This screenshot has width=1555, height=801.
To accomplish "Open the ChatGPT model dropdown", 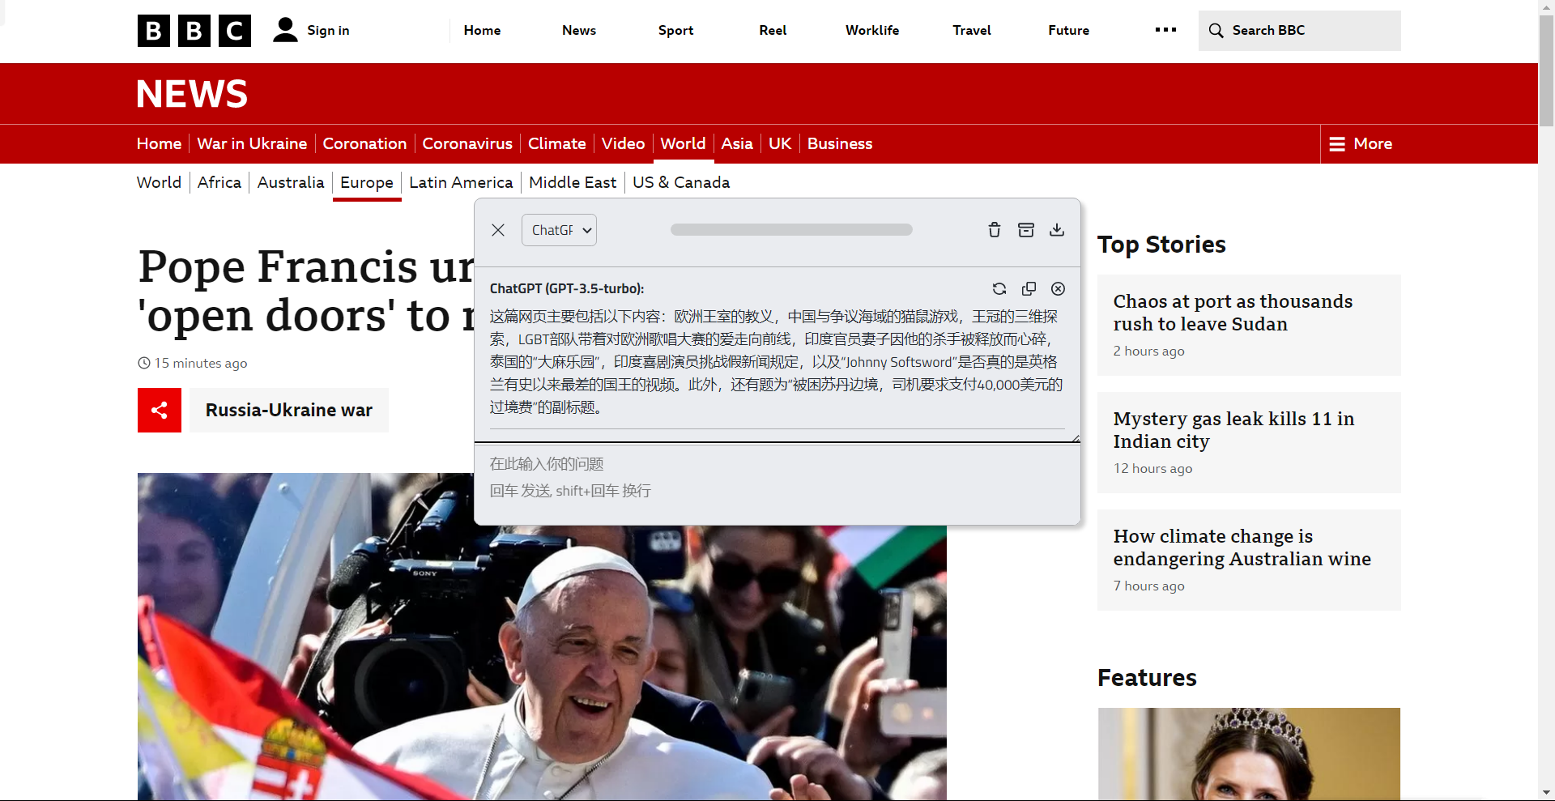I will point(559,230).
